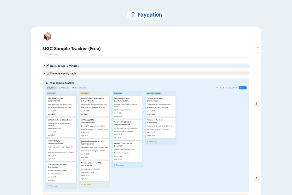292x195 pixels.
Task: Expand Quick setup (5 minutes) toggle
Action: [44, 66]
